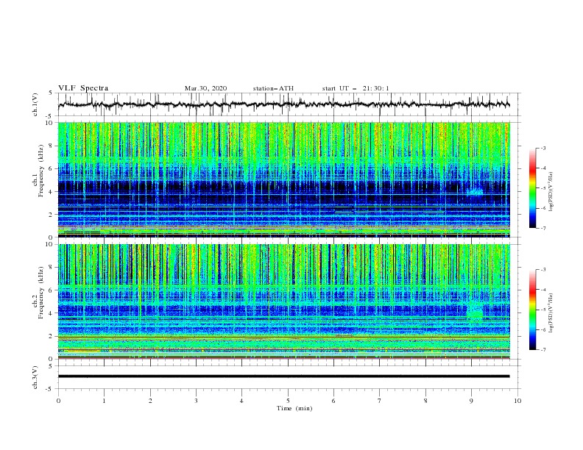Image resolution: width=583 pixels, height=450 pixels.
Task: Click the "VLF Spectra" plot title
Action: tap(83, 88)
